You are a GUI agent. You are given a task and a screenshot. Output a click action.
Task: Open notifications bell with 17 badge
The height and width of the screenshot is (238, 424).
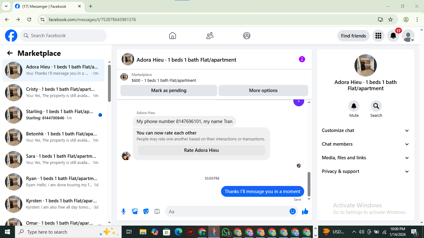pyautogui.click(x=393, y=36)
